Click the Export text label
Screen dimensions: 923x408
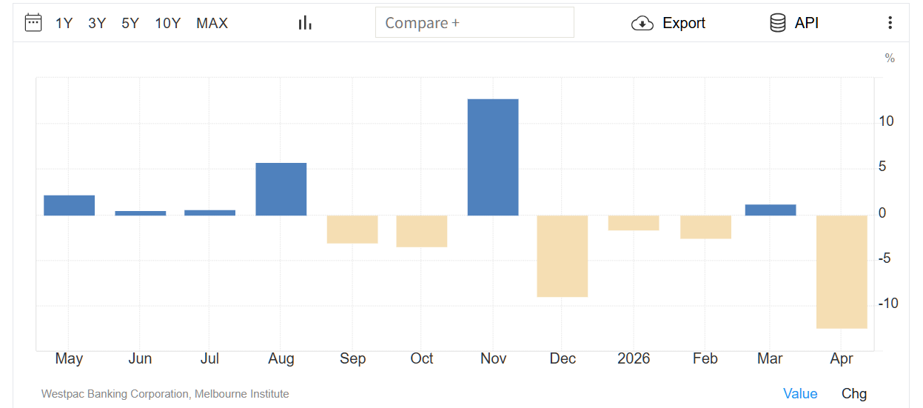pos(684,23)
